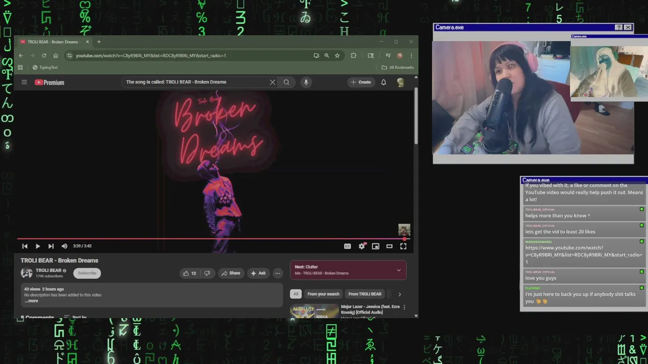The image size is (648, 364).
Task: Toggle theater mode view
Action: point(389,246)
